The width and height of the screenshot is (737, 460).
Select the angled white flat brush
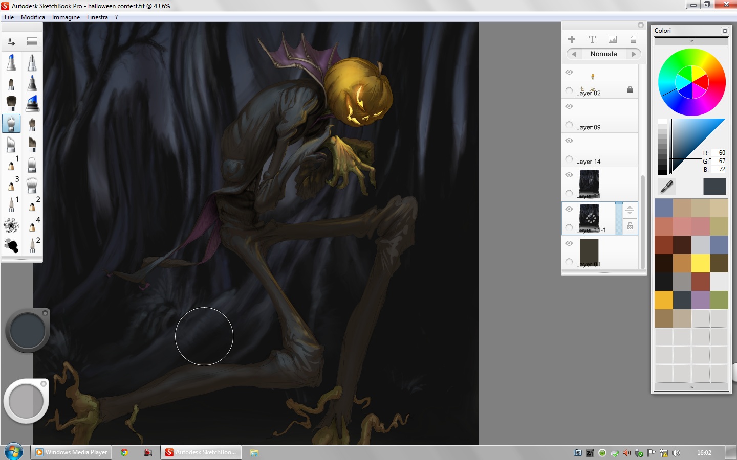pyautogui.click(x=11, y=144)
